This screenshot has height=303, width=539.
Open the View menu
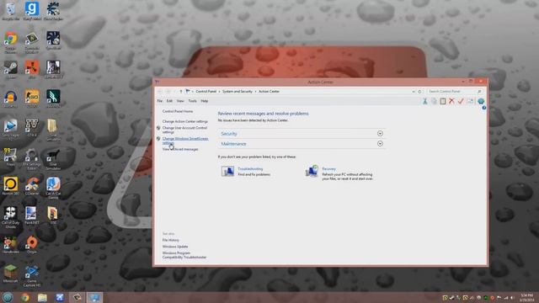point(180,101)
